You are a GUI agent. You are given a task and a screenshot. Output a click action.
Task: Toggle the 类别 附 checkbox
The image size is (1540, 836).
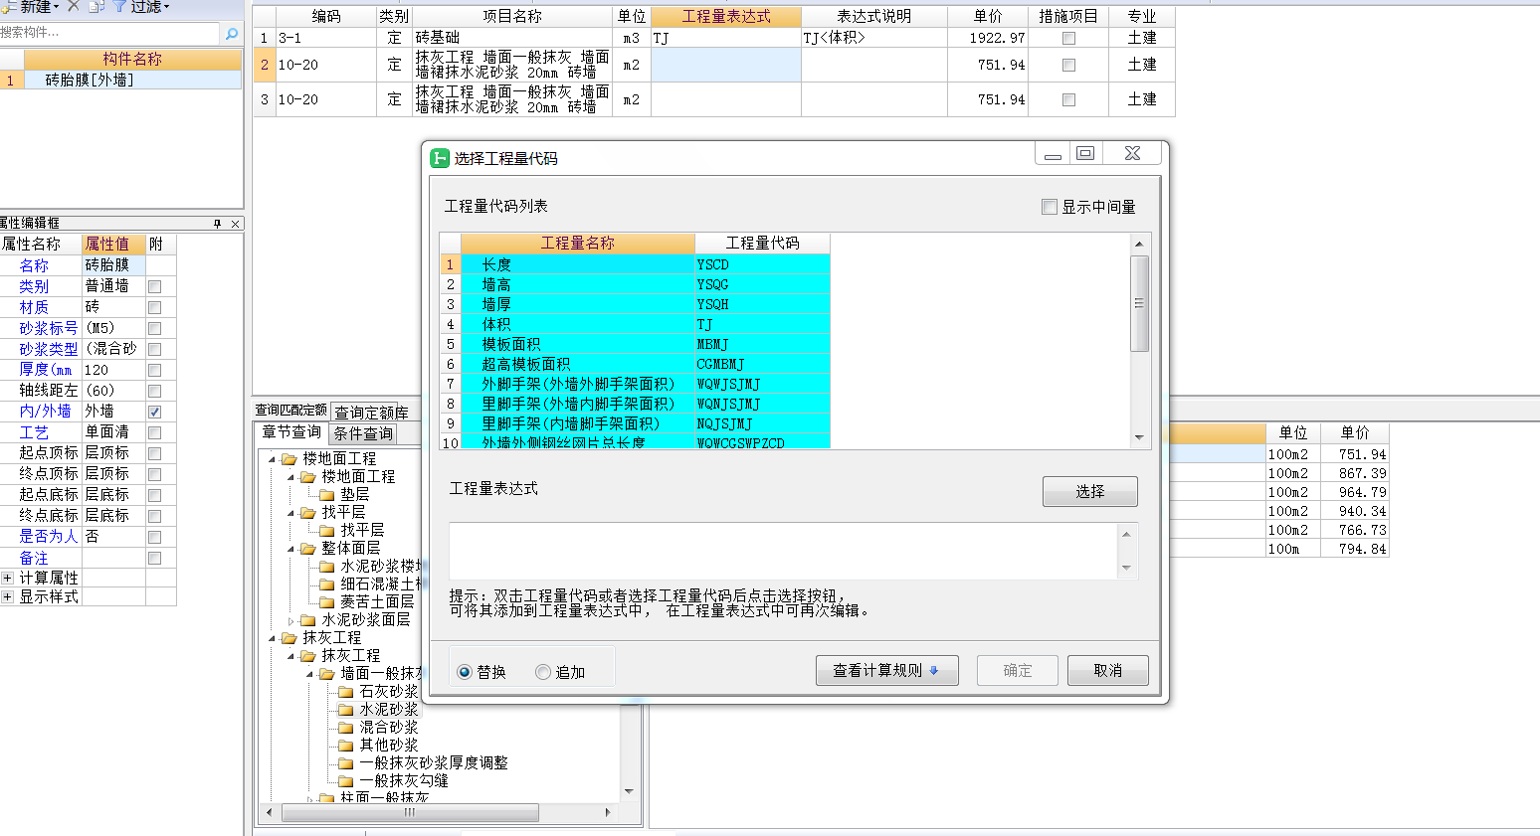pos(155,286)
